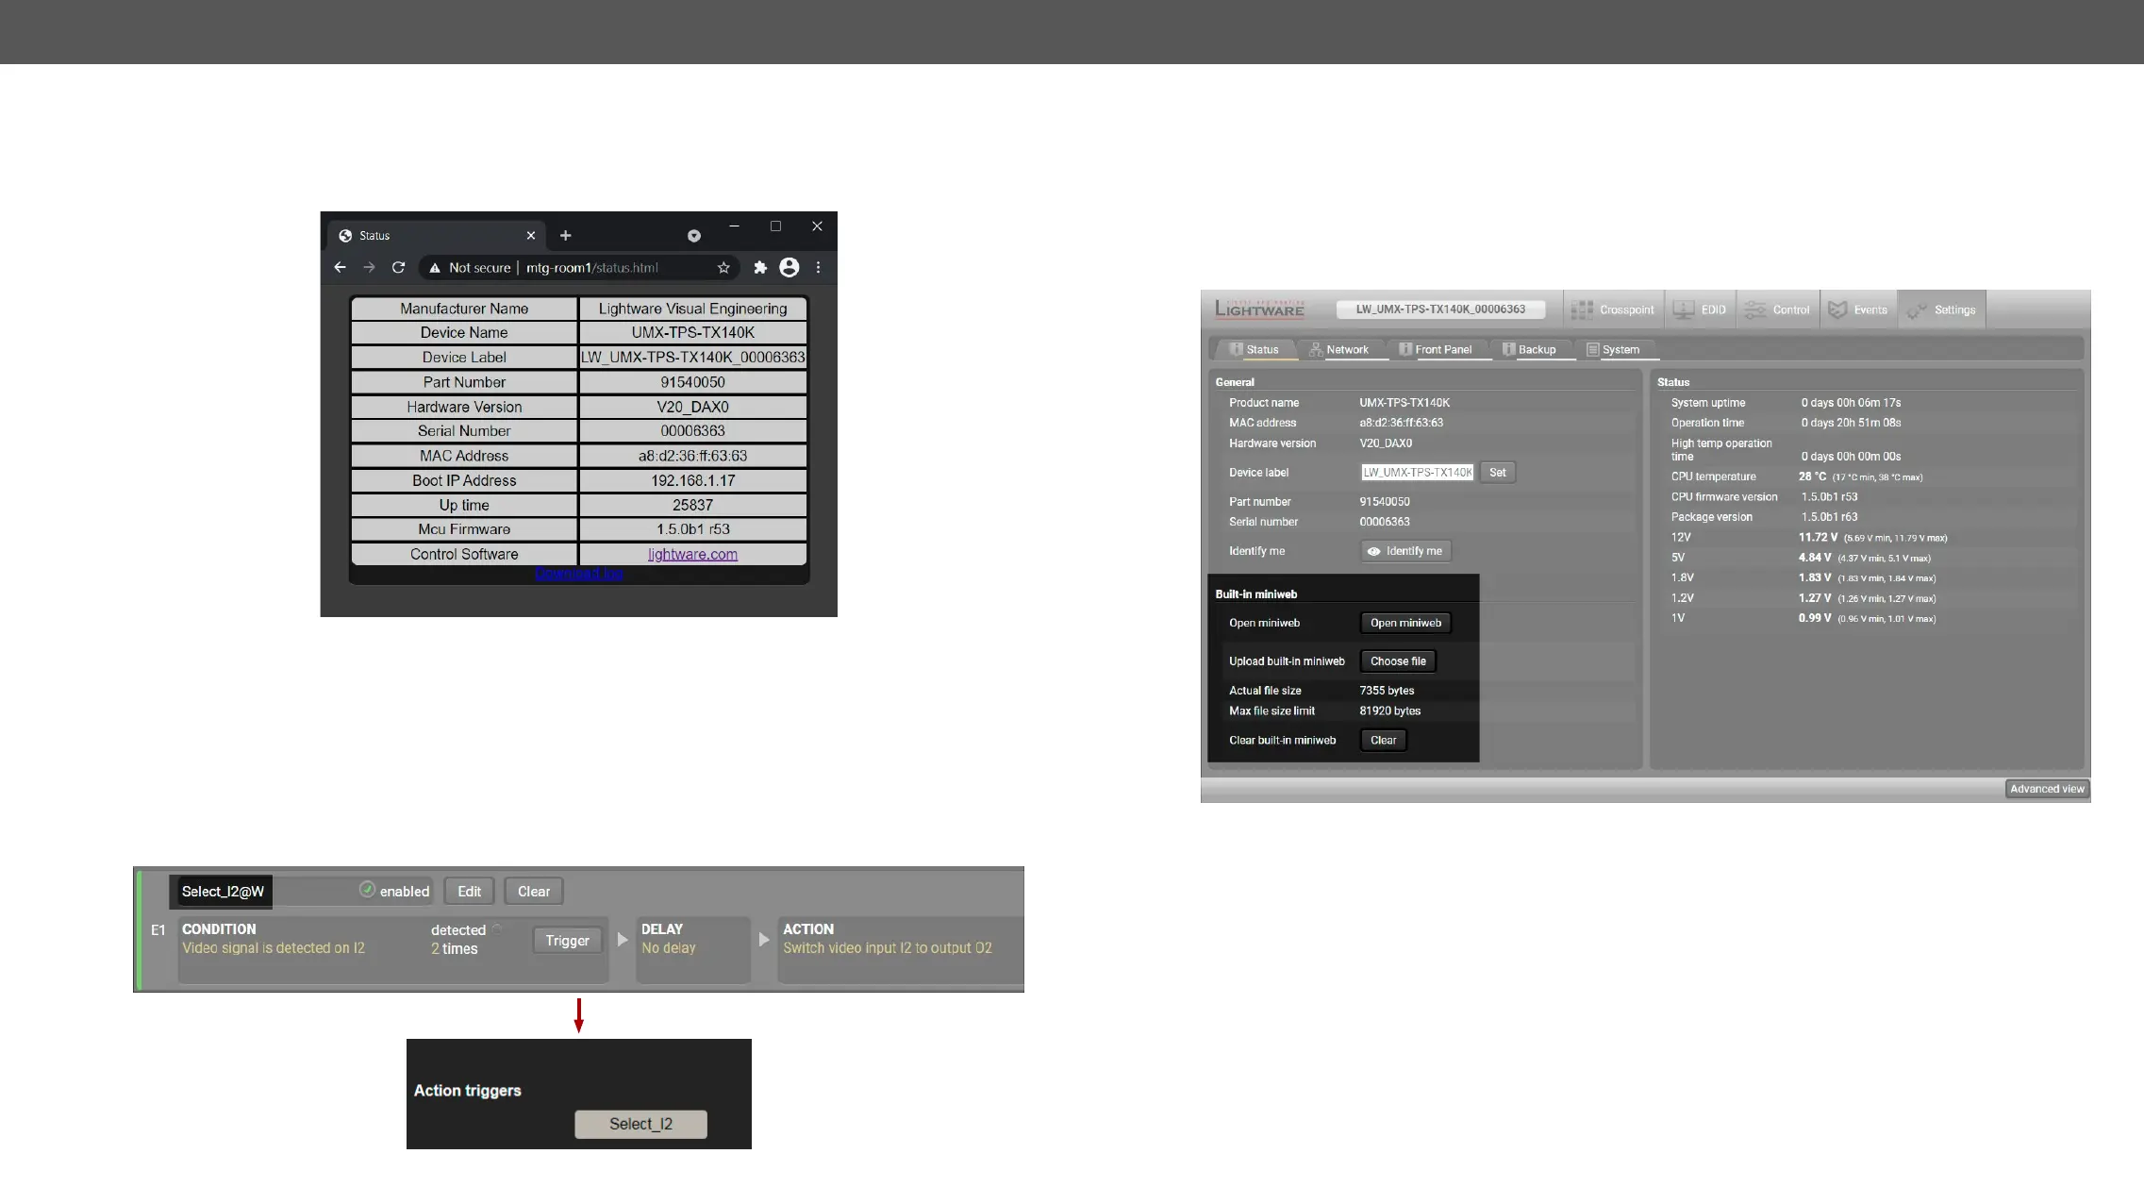Reload the mtg-room1 status page
Viewport: 2144px width, 1204px height.
(x=398, y=268)
